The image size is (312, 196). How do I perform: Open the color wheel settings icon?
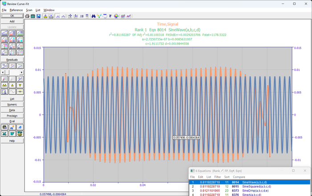coord(116,16)
